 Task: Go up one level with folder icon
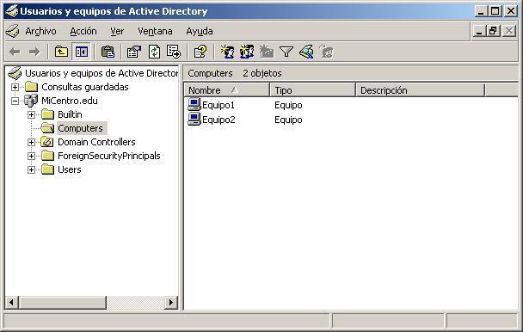click(61, 52)
